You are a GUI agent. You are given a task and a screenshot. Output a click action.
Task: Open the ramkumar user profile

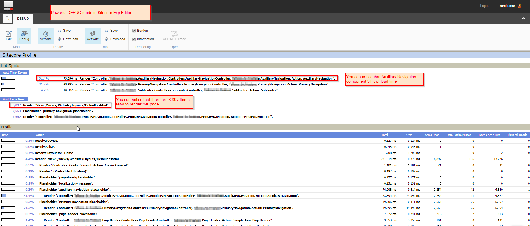tap(507, 6)
